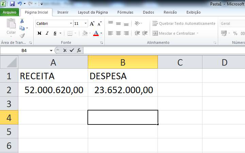This screenshot has width=245, height=153.
Task: Open Fonte dialog launcher
Action: click(x=101, y=42)
